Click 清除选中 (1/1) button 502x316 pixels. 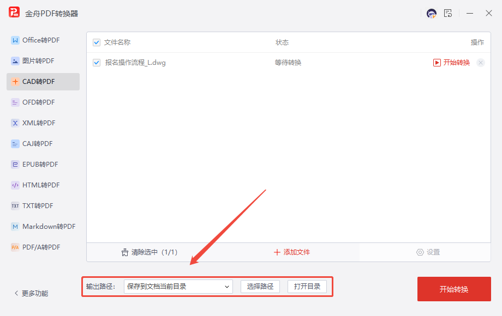pos(150,252)
